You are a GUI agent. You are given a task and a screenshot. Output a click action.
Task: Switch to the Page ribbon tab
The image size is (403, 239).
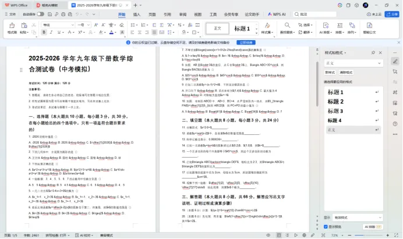pos(152,15)
